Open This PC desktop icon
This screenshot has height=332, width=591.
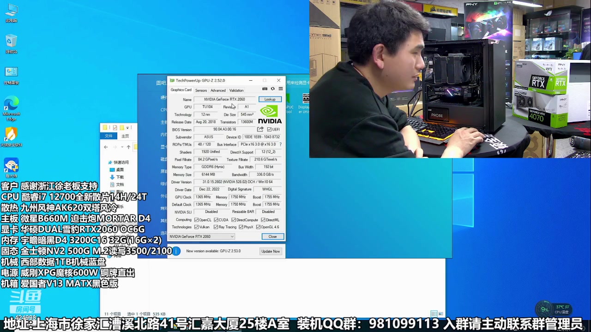pos(11,13)
